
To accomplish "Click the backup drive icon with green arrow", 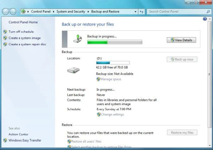I will coord(78,39).
